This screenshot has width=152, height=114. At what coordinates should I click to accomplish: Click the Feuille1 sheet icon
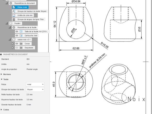(11, 23)
